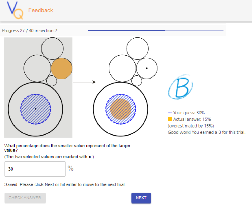This screenshot has height=219, width=252.
Task: Focus the percentage input field showing 30
Action: pyautogui.click(x=35, y=169)
